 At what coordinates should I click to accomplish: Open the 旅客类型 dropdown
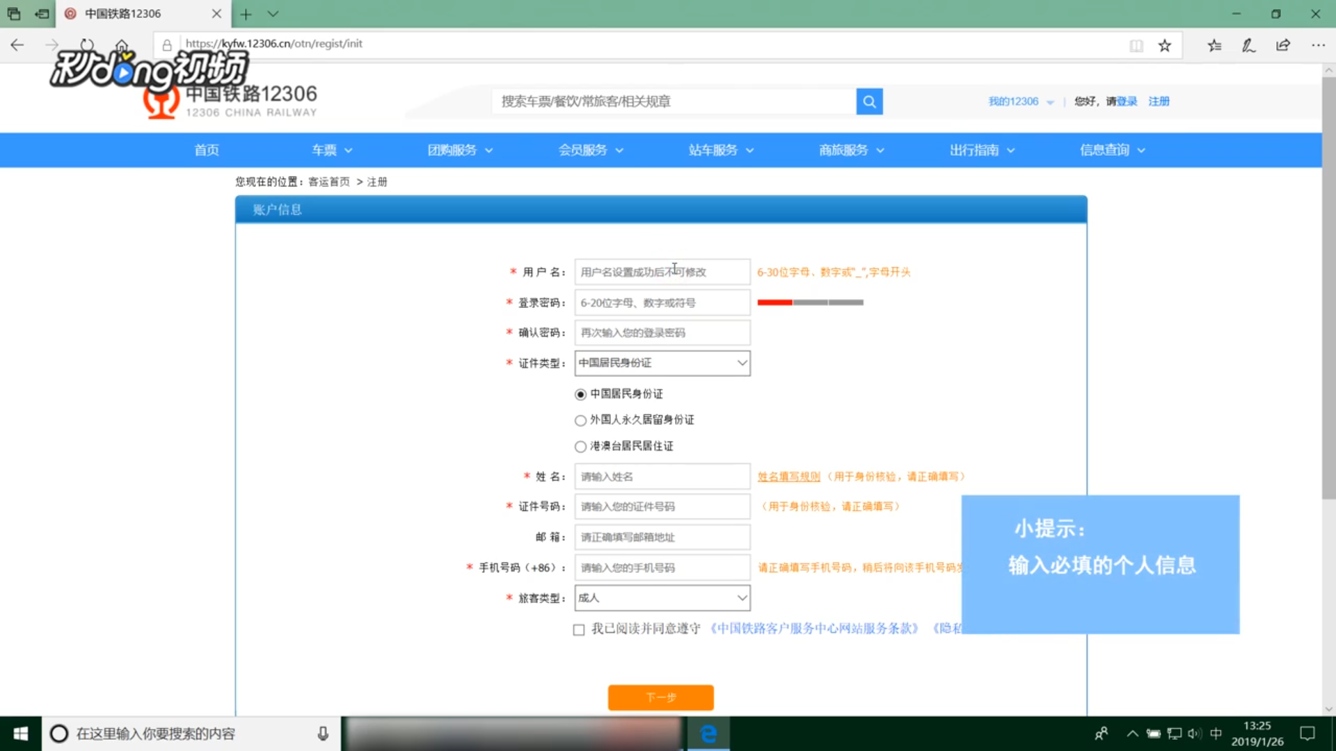click(x=662, y=598)
